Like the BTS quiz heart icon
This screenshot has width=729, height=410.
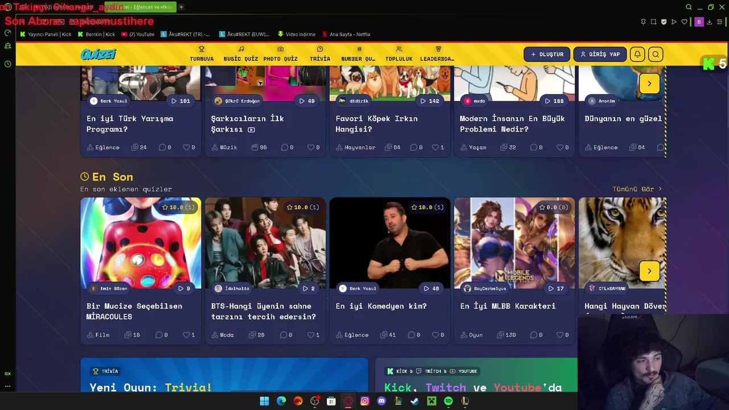click(310, 335)
